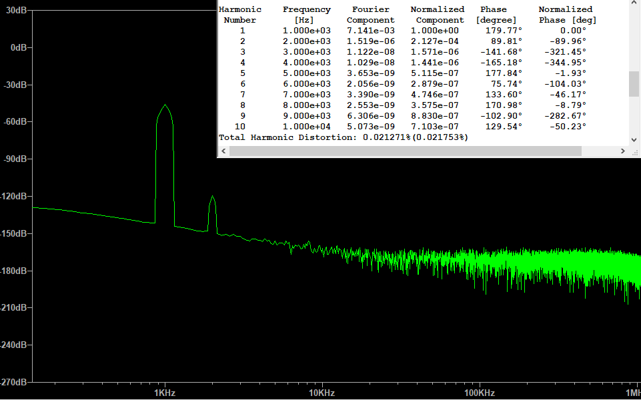Click the horizontal scrollbar's left arrow

coord(223,151)
